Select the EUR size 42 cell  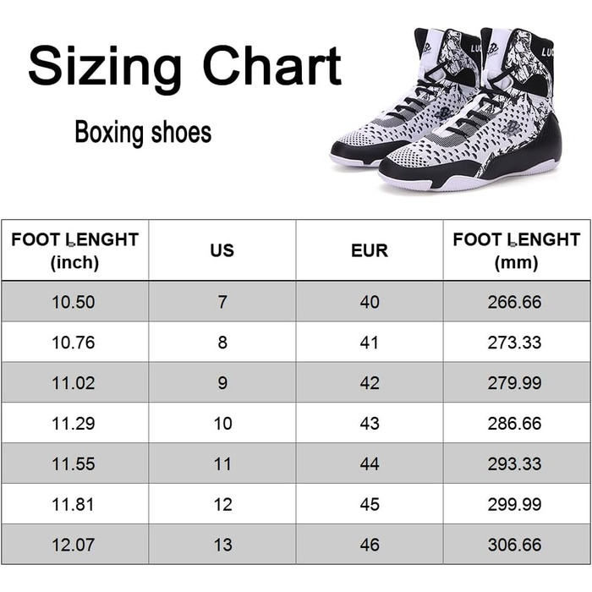pyautogui.click(x=370, y=382)
